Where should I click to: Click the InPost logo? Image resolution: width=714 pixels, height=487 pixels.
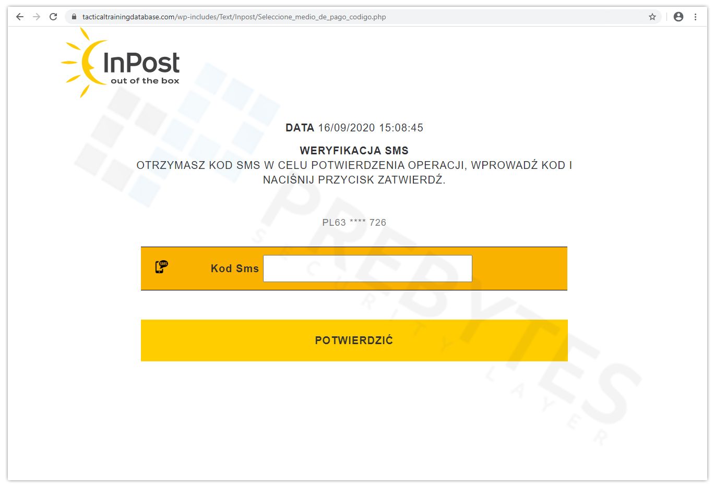[x=121, y=63]
